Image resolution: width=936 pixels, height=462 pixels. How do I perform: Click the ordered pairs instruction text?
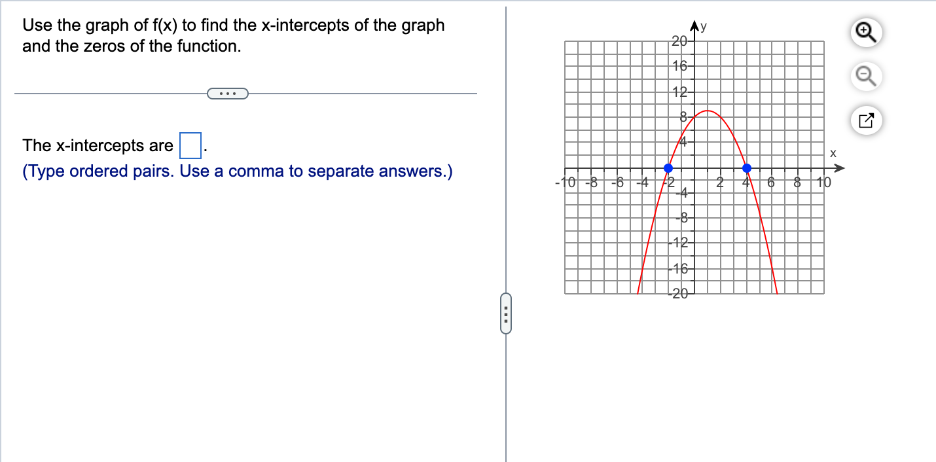237,171
